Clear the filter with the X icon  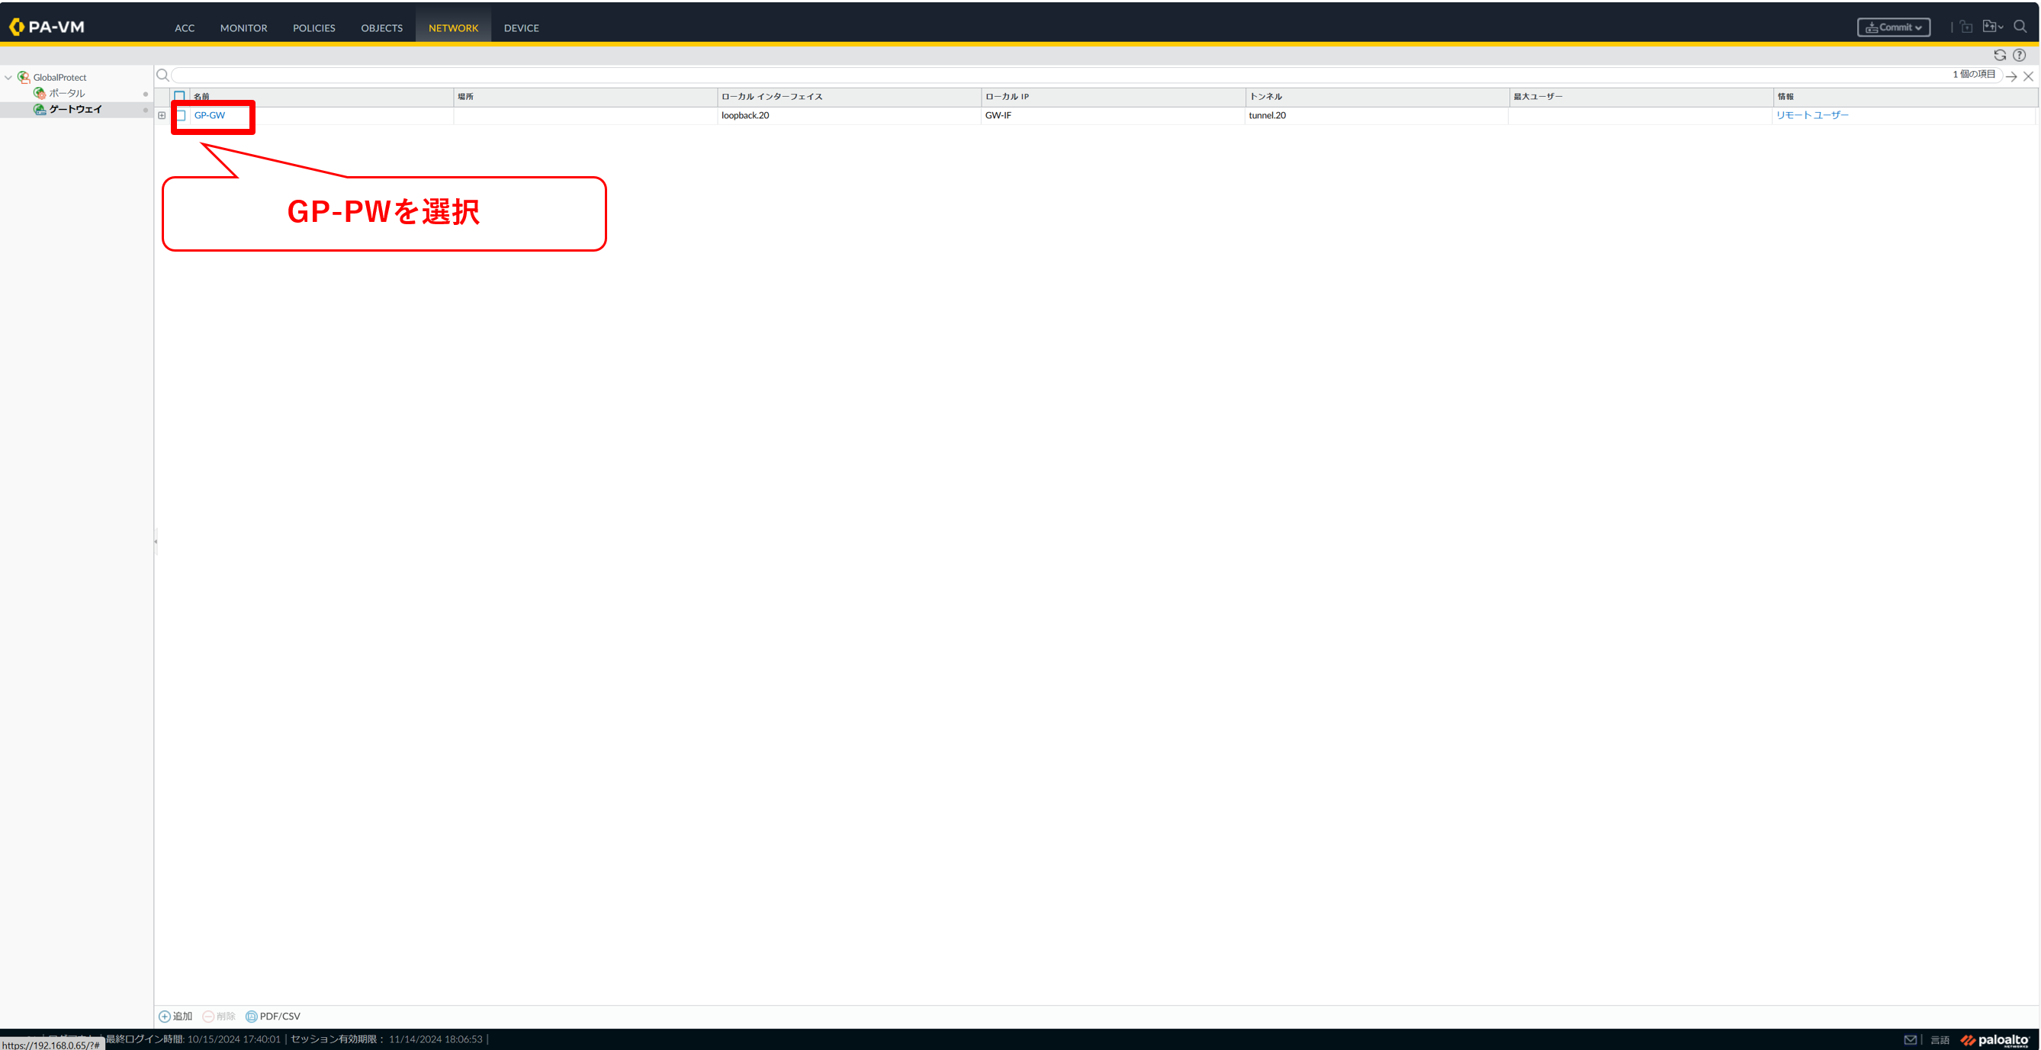2028,76
